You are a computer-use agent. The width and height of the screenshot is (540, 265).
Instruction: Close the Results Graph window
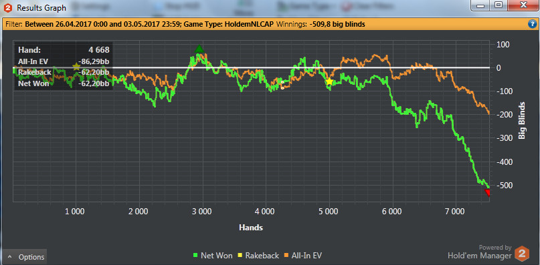point(523,5)
